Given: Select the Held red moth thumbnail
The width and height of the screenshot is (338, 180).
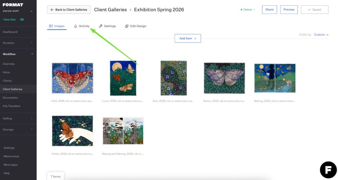Looking at the screenshot, I should pyautogui.click(x=72, y=78).
